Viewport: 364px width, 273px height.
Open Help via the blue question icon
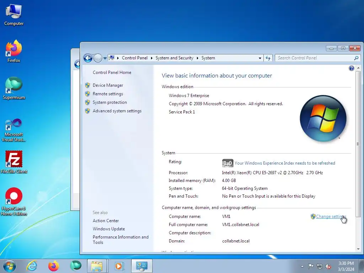(x=352, y=68)
